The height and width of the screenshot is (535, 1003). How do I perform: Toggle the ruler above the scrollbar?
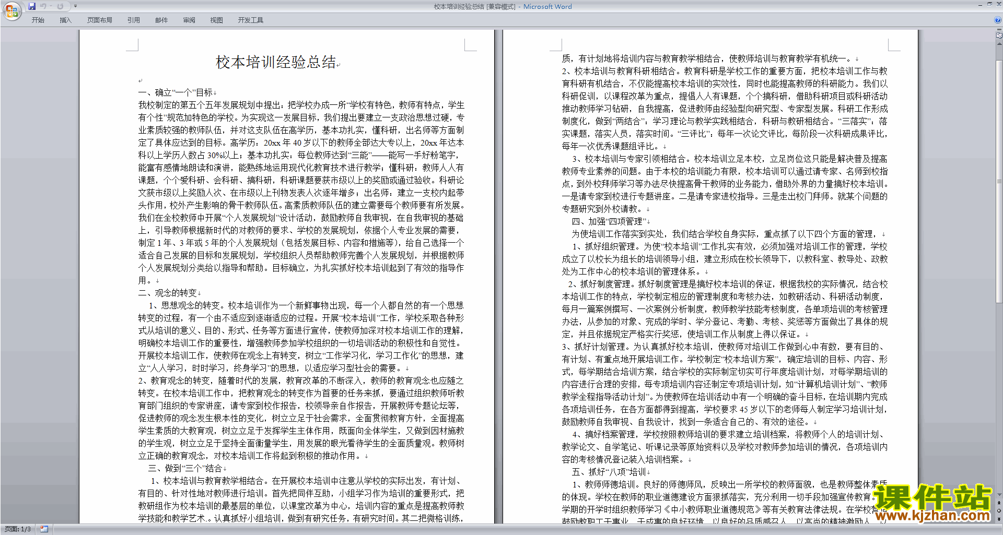pyautogui.click(x=999, y=35)
